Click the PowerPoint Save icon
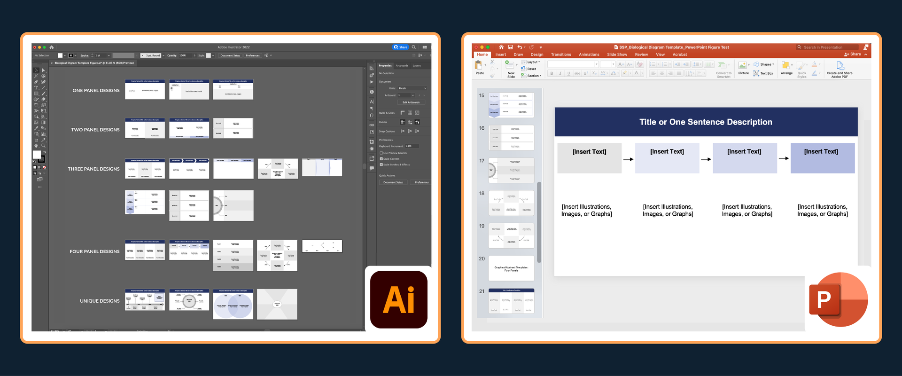The height and width of the screenshot is (376, 902). click(x=510, y=47)
